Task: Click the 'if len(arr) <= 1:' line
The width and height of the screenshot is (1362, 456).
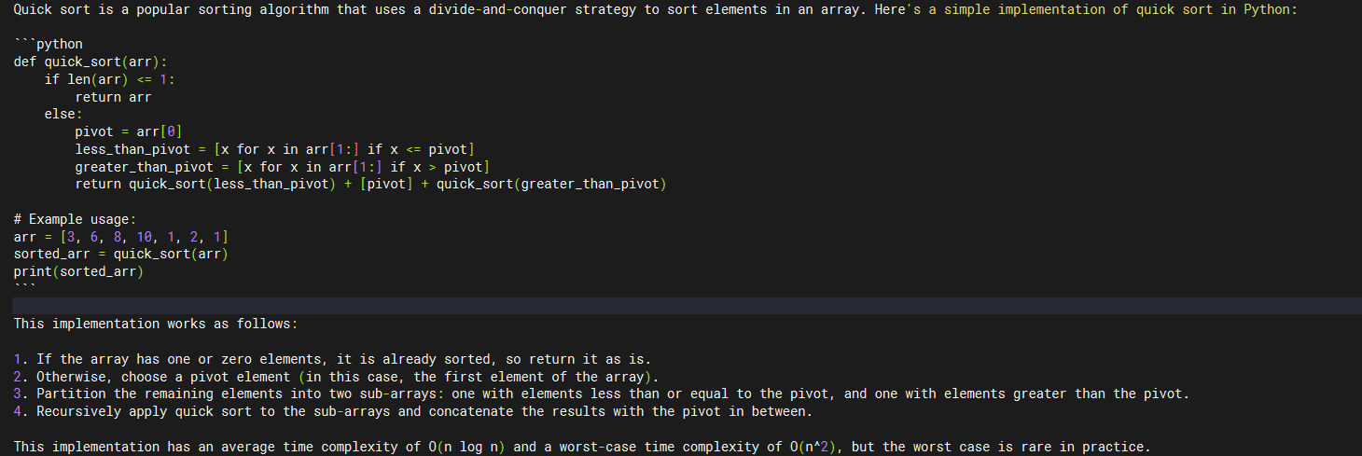Action: pyautogui.click(x=110, y=79)
